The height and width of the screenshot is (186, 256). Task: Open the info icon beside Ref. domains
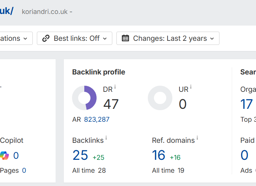(x=197, y=138)
